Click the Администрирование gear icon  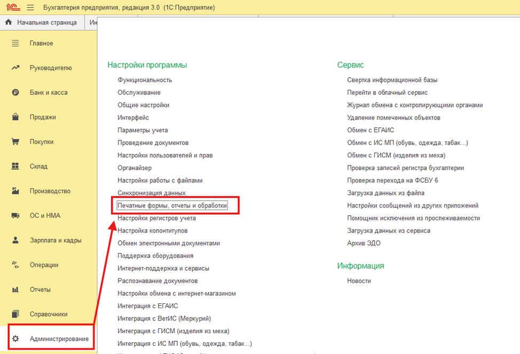click(x=15, y=339)
